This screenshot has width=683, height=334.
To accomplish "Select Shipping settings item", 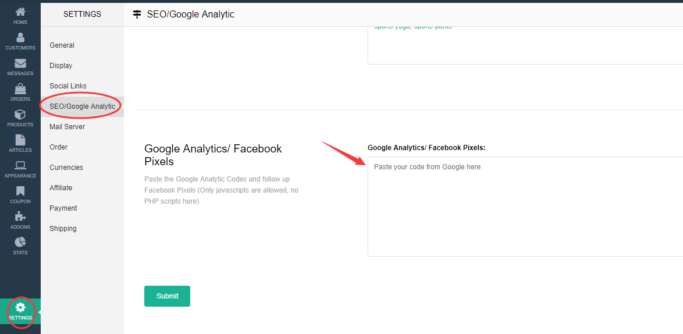I will click(x=63, y=229).
